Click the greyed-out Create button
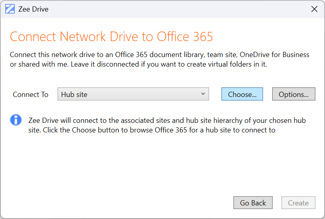 pyautogui.click(x=298, y=203)
